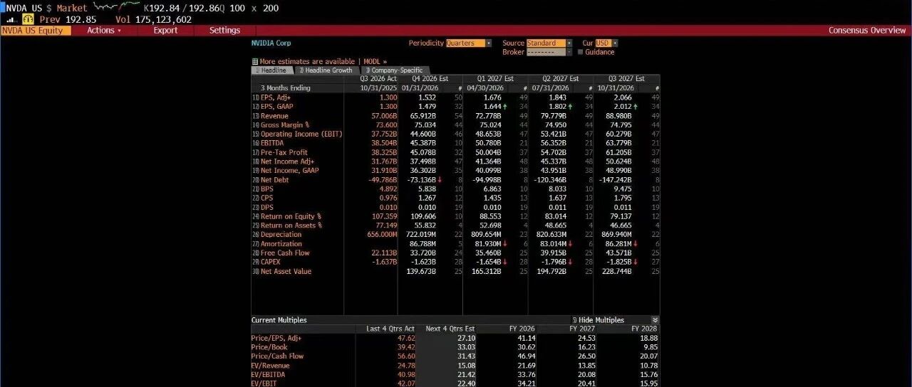Click the signal bars icon near Prev
The height and width of the screenshot is (387, 912).
(11, 19)
